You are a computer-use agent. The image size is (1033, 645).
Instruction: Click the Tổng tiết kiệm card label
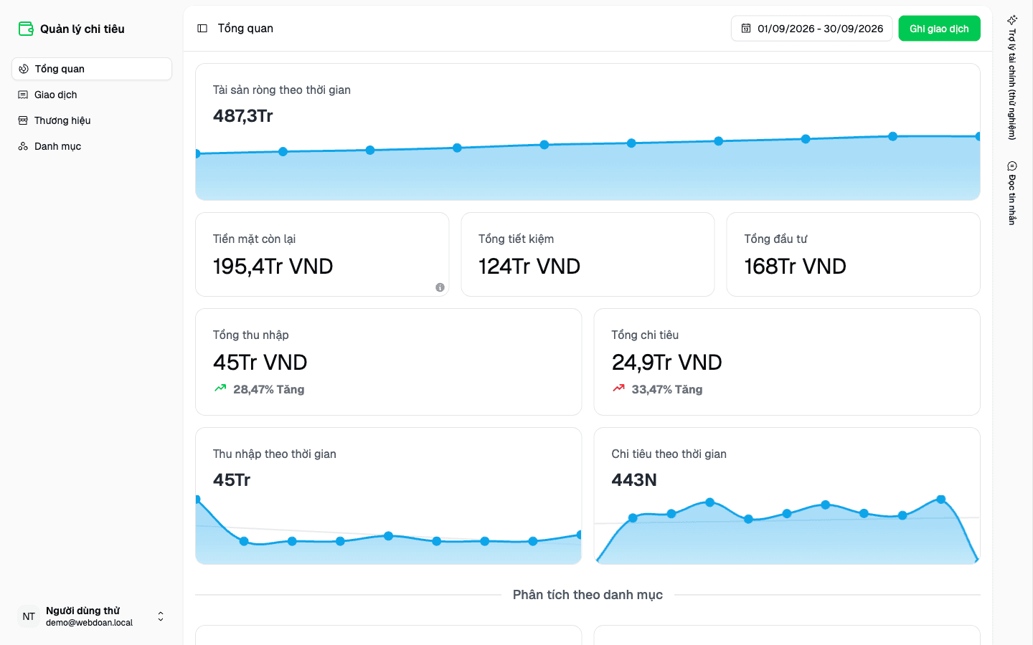point(516,239)
